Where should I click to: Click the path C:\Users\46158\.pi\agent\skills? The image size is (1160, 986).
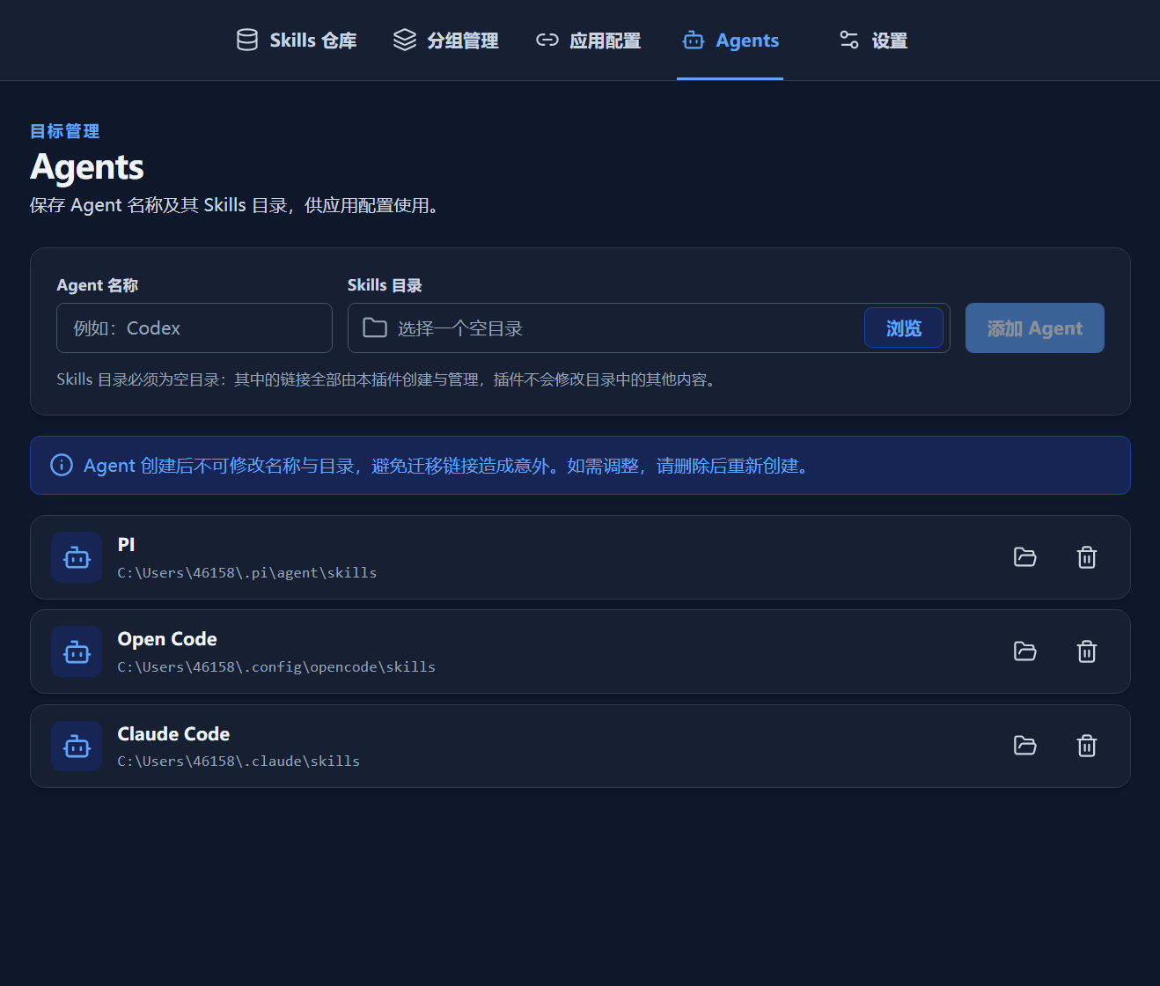pos(247,573)
